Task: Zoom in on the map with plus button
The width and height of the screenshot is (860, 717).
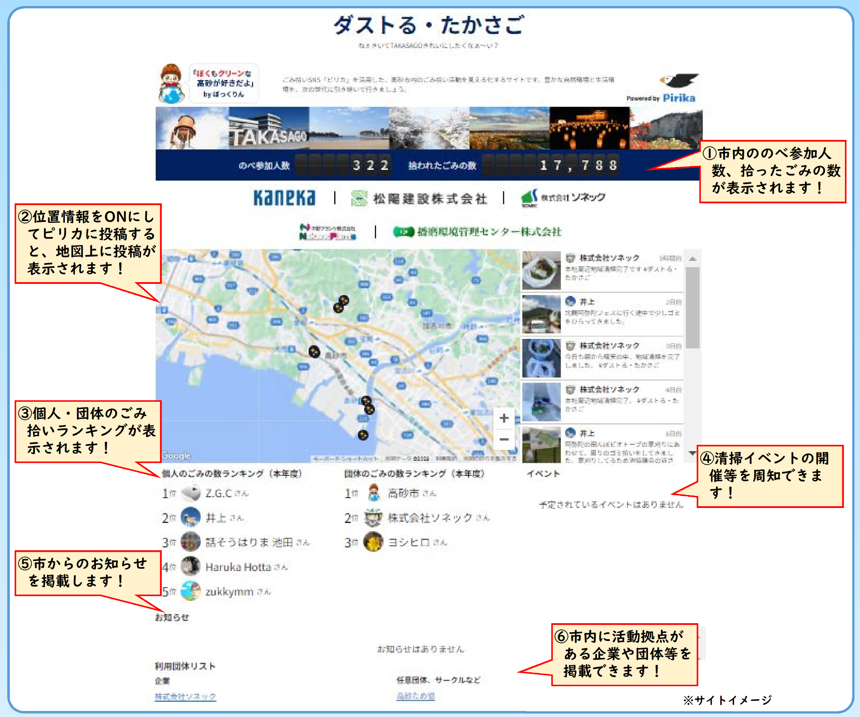Action: (504, 418)
